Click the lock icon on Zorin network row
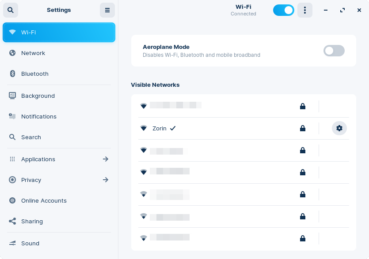Screen dimensions: 369x259 pos(302,128)
